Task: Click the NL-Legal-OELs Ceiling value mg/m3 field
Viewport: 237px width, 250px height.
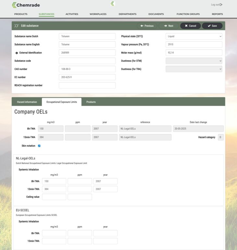Action: tap(54, 197)
